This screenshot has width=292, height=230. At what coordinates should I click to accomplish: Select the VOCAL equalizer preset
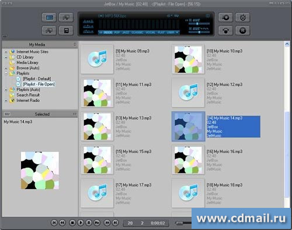(x=150, y=33)
